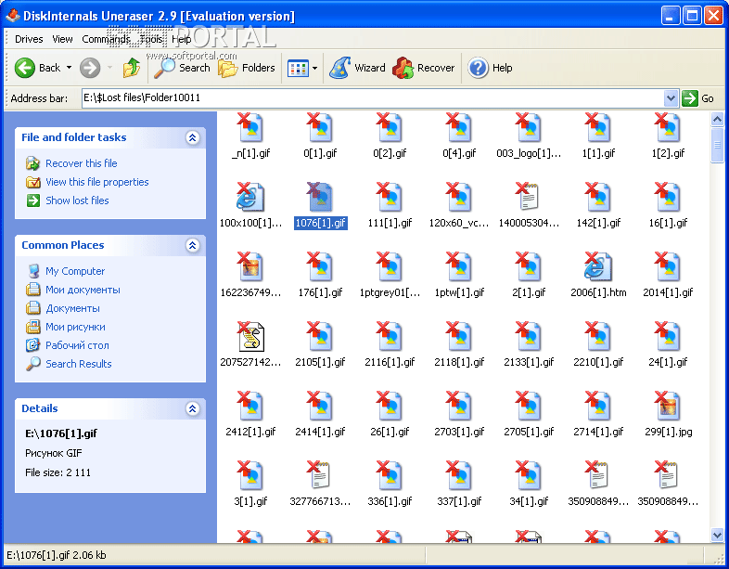729x569 pixels.
Task: Open the Views mode dropdown arrow
Action: coord(314,69)
